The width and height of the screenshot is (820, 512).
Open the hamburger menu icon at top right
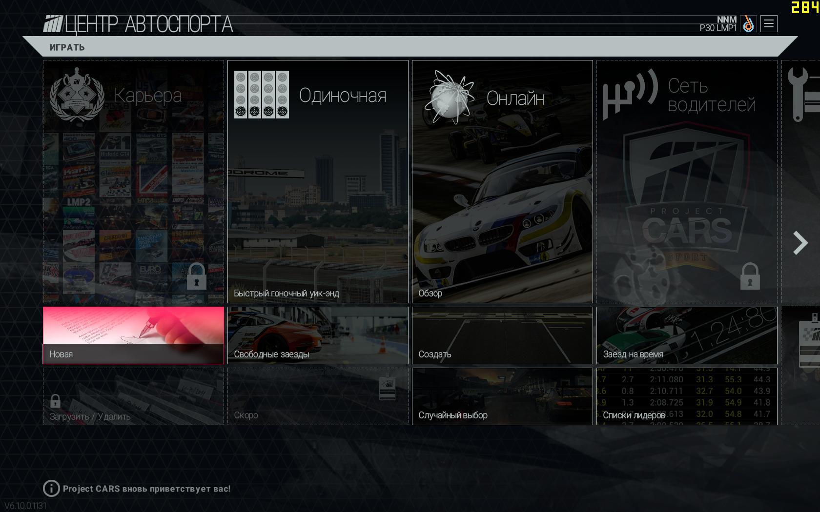coord(769,24)
